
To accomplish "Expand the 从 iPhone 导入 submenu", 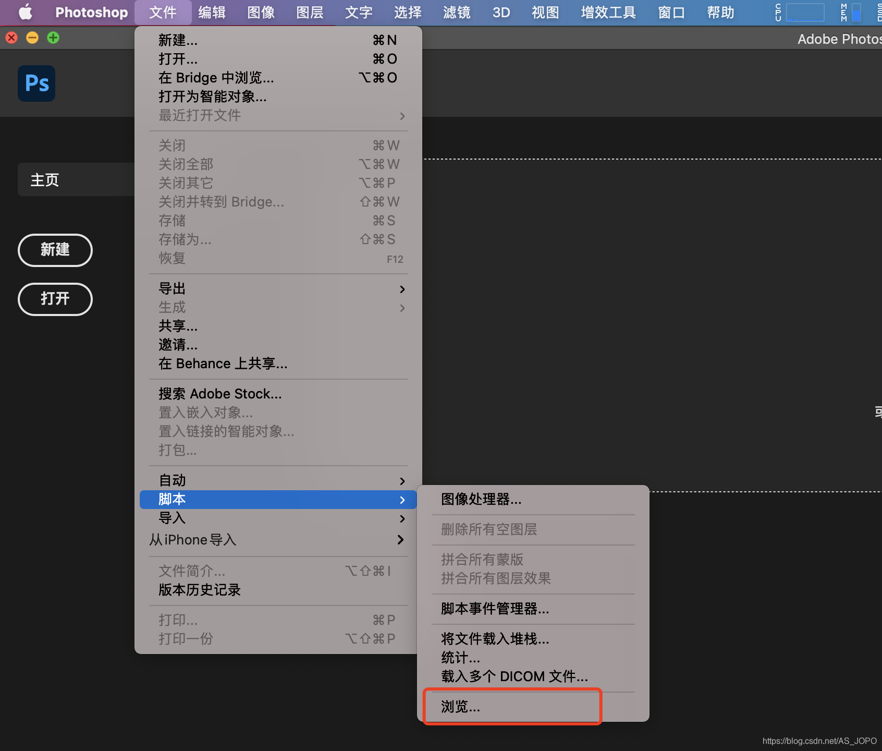I will (192, 540).
